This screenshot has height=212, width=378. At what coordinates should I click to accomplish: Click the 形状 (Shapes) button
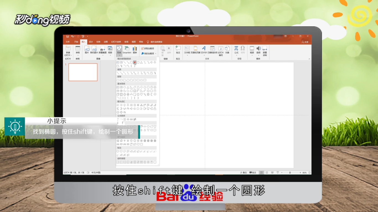(x=119, y=51)
